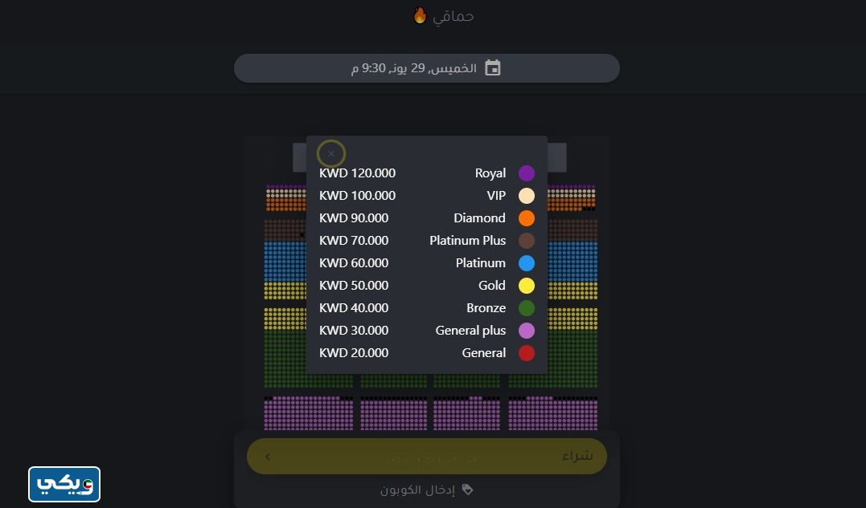The height and width of the screenshot is (508, 866).
Task: Click the calendar icon in date bar
Action: pyautogui.click(x=492, y=68)
